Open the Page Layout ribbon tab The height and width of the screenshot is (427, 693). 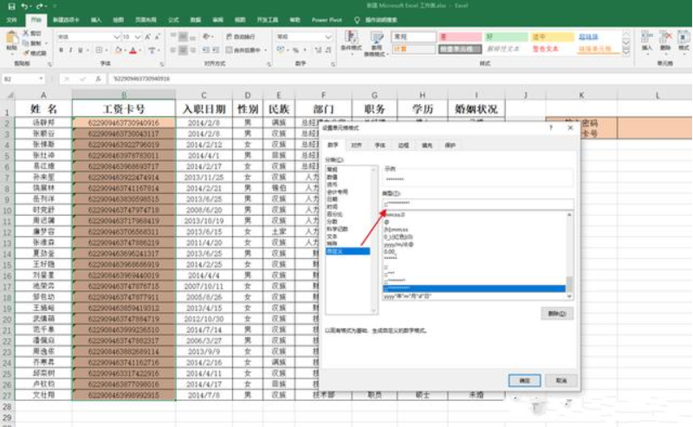146,20
